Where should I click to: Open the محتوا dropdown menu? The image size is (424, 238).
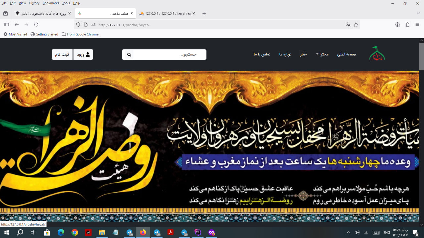point(322,54)
